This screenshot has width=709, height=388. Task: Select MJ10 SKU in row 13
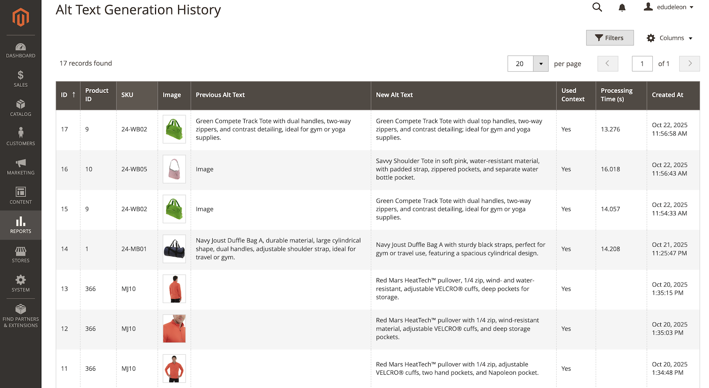(x=129, y=289)
